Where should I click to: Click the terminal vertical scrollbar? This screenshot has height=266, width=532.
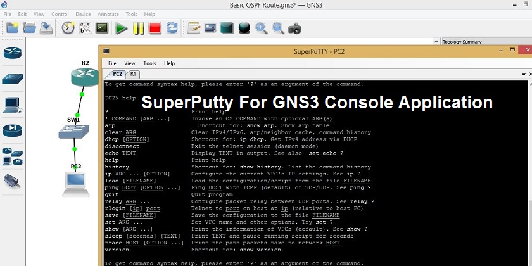click(529, 173)
